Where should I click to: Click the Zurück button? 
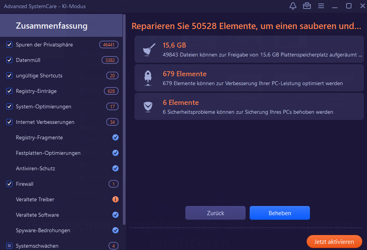(x=215, y=213)
